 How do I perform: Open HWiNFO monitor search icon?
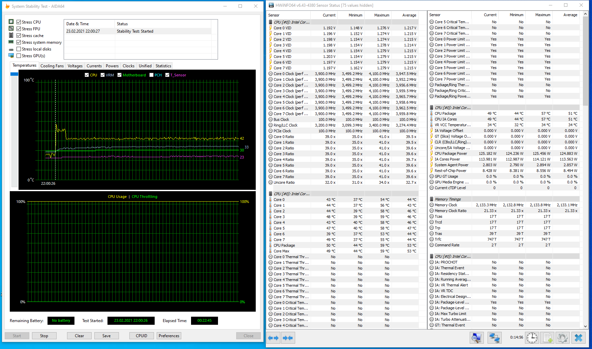pyautogui.click(x=476, y=338)
